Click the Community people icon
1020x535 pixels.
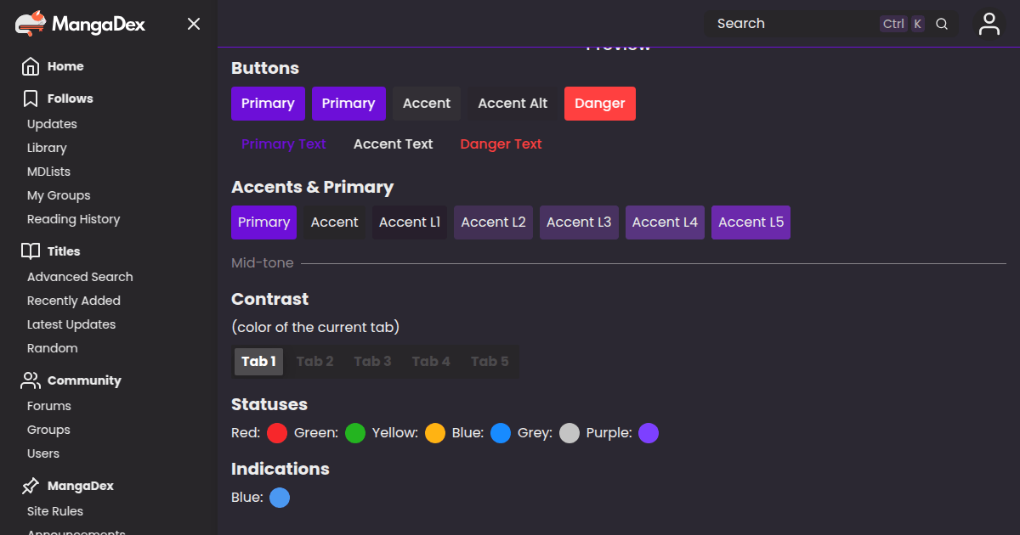(31, 380)
